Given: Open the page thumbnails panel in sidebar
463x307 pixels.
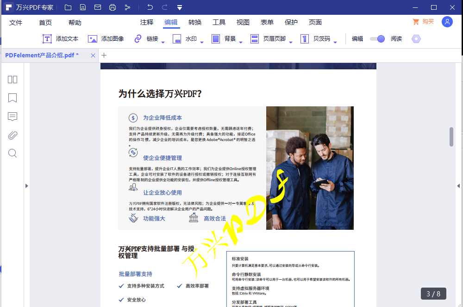Looking at the screenshot, I should (x=13, y=80).
